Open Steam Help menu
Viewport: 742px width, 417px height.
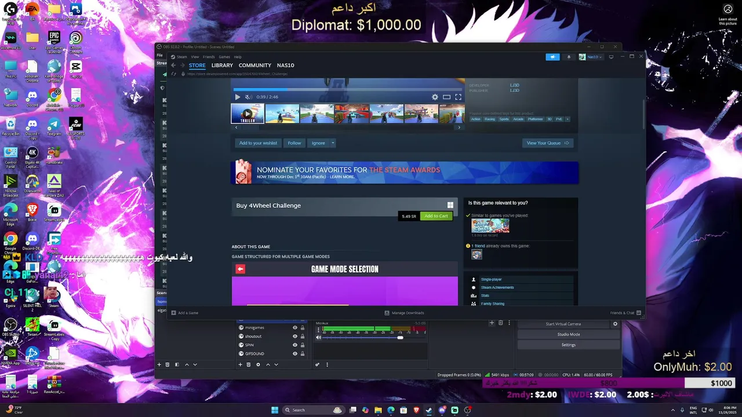click(238, 57)
